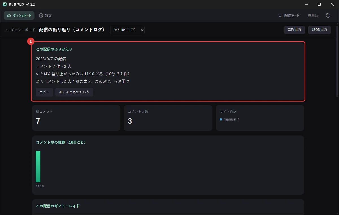Click the refresh icon in top bar
This screenshot has height=215, width=339.
coord(328,16)
